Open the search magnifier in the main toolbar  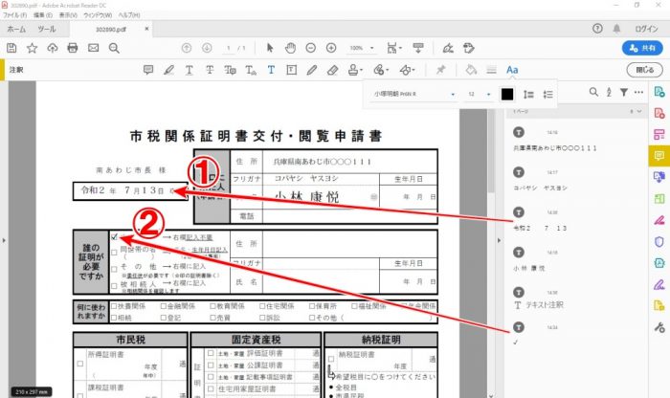coord(114,48)
